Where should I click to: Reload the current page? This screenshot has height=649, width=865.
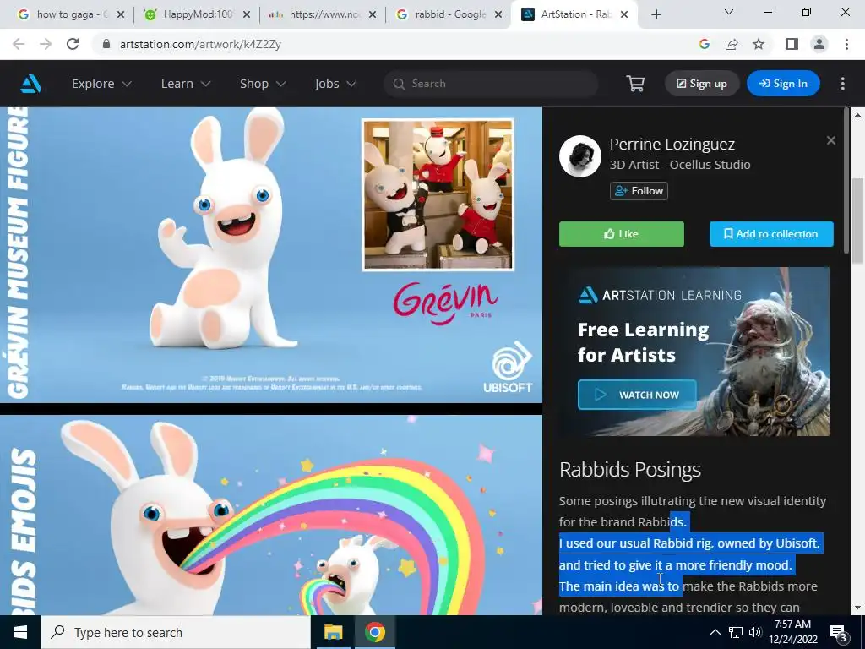tap(73, 44)
